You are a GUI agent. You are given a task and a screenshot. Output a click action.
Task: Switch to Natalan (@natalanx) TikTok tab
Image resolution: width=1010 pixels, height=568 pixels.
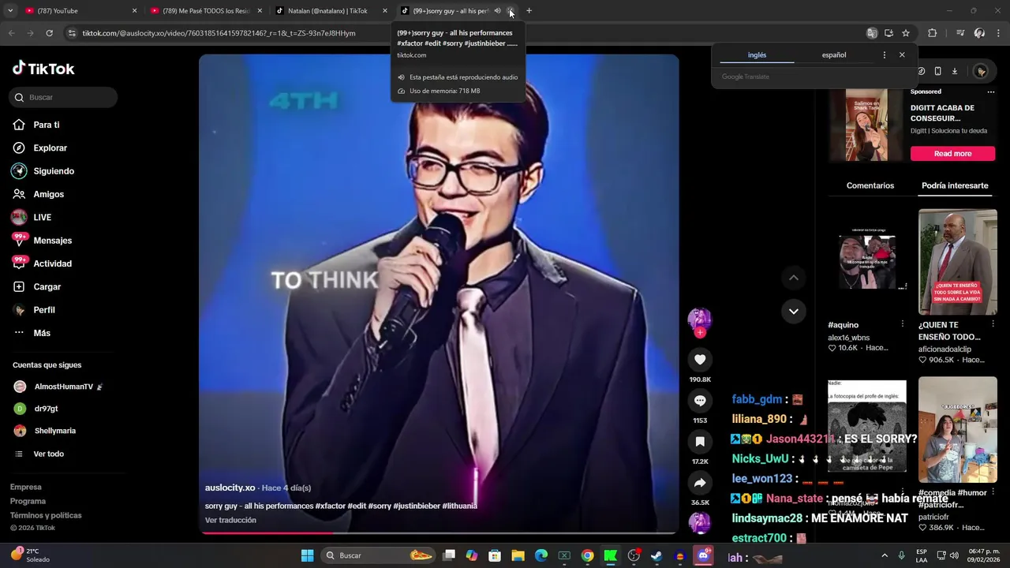[331, 11]
